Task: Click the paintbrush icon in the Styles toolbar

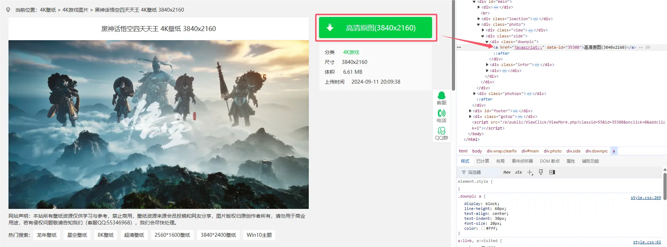Action: (541, 172)
